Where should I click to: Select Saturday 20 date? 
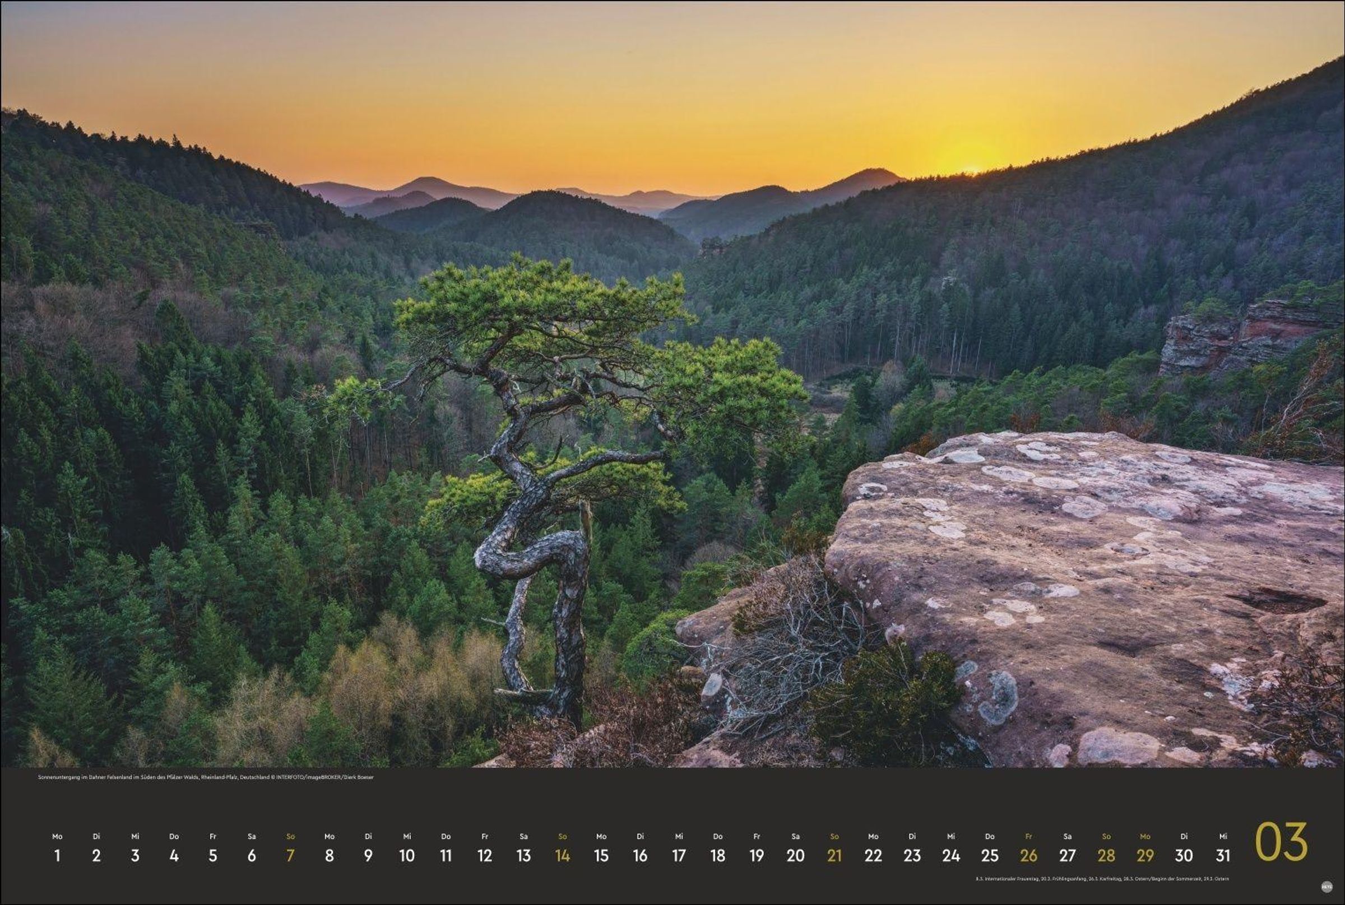[x=795, y=855]
